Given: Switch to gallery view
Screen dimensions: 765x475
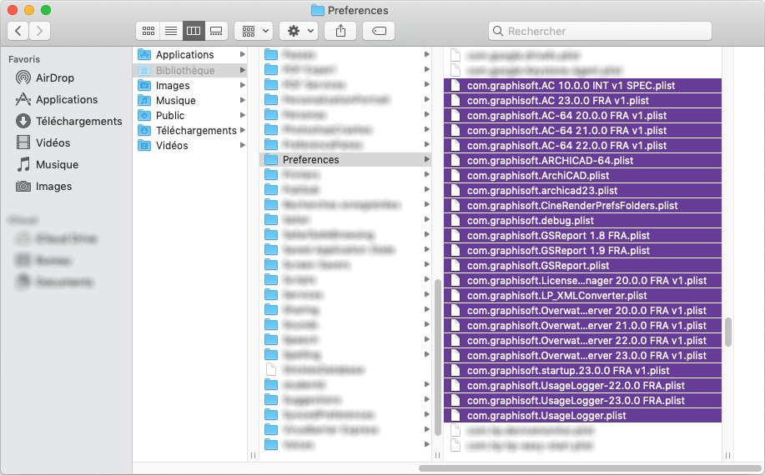Looking at the screenshot, I should 216,31.
